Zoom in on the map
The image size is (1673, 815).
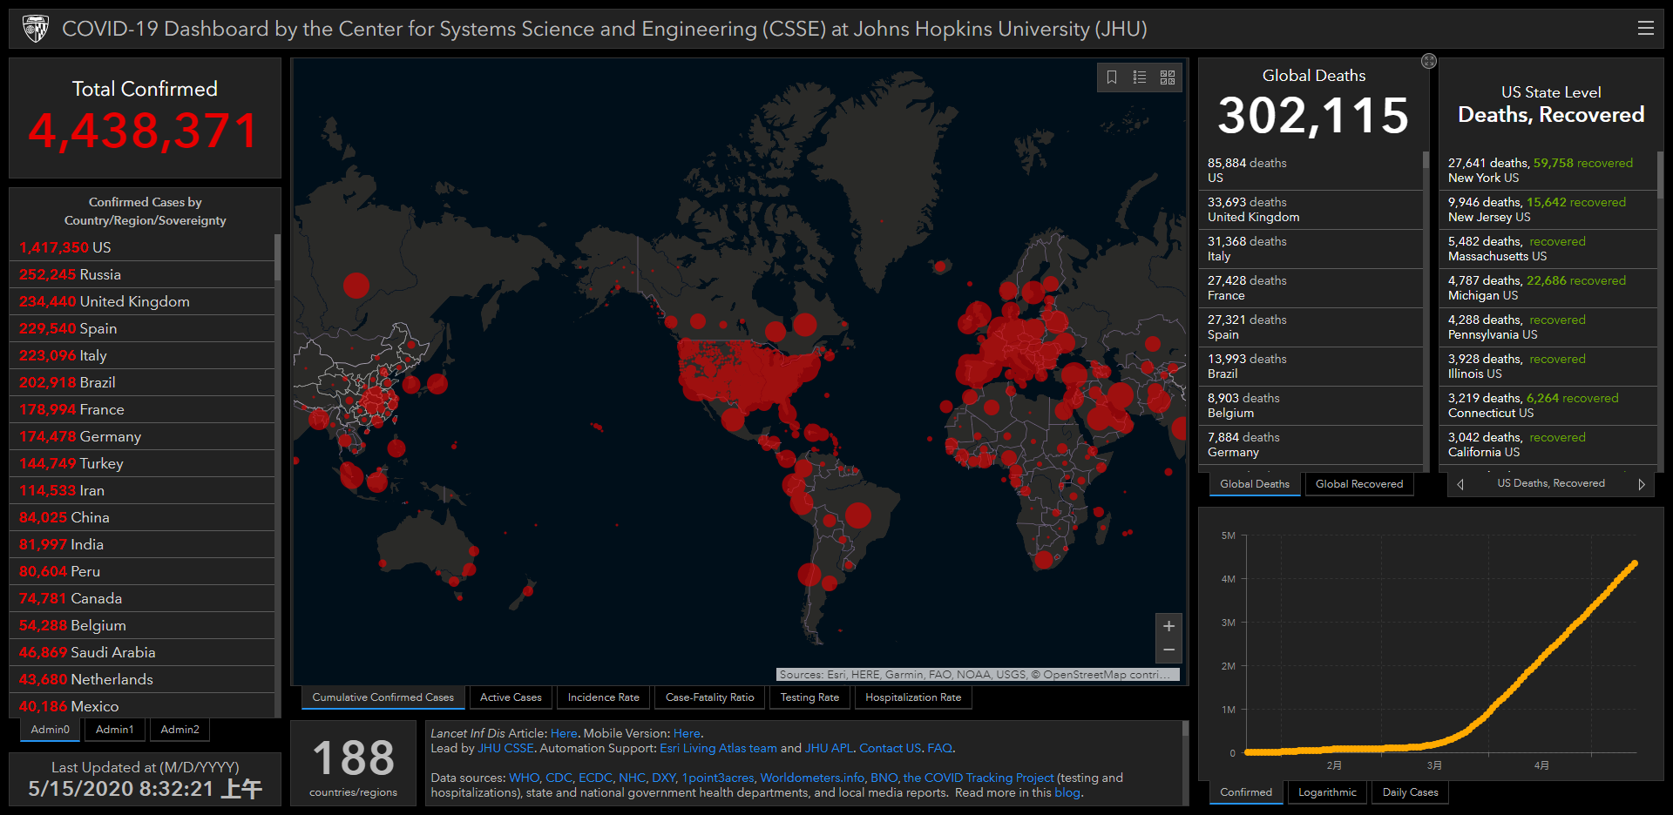pyautogui.click(x=1168, y=626)
